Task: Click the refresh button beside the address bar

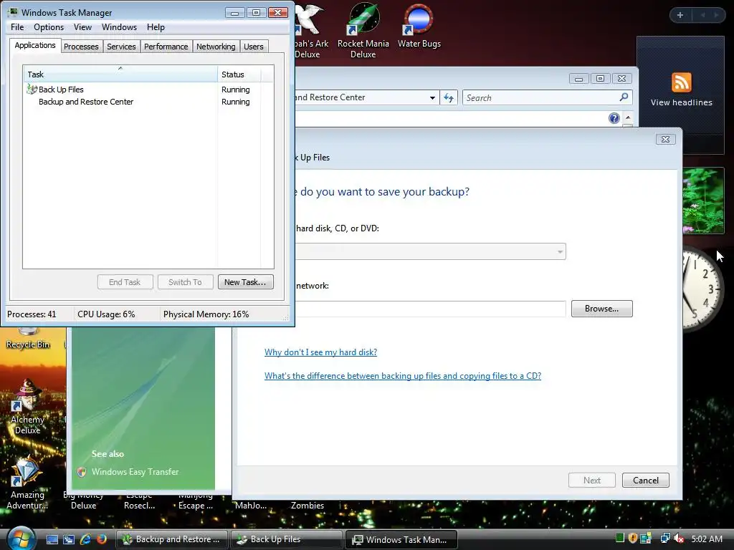Action: 449,97
